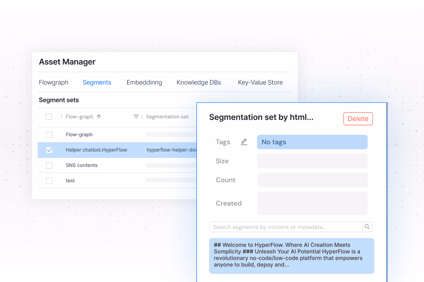424x282 pixels.
Task: Click the Created date field
Action: (312, 203)
